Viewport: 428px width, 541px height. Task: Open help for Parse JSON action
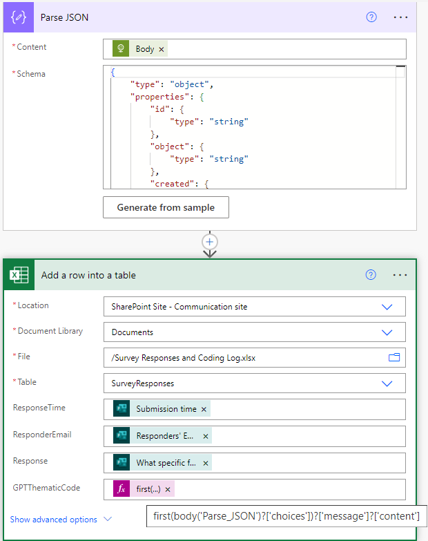pyautogui.click(x=371, y=17)
